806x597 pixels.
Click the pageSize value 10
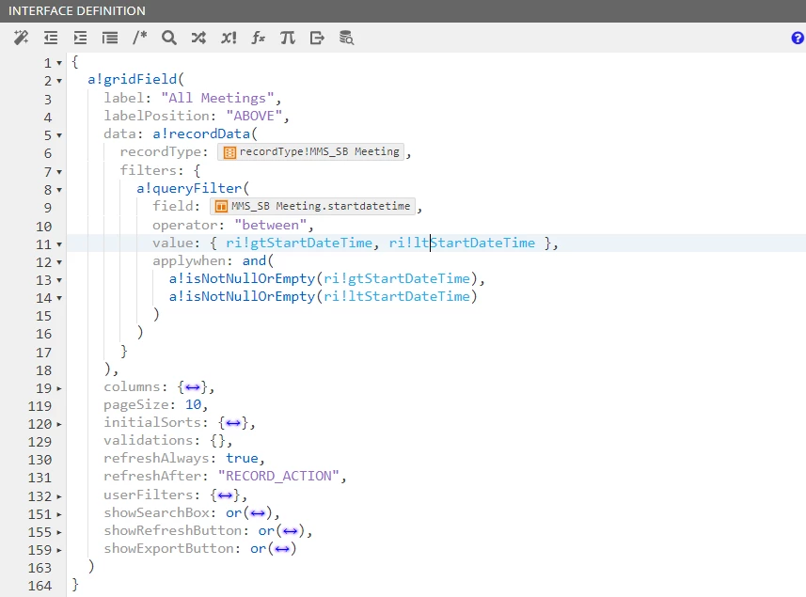(x=194, y=405)
